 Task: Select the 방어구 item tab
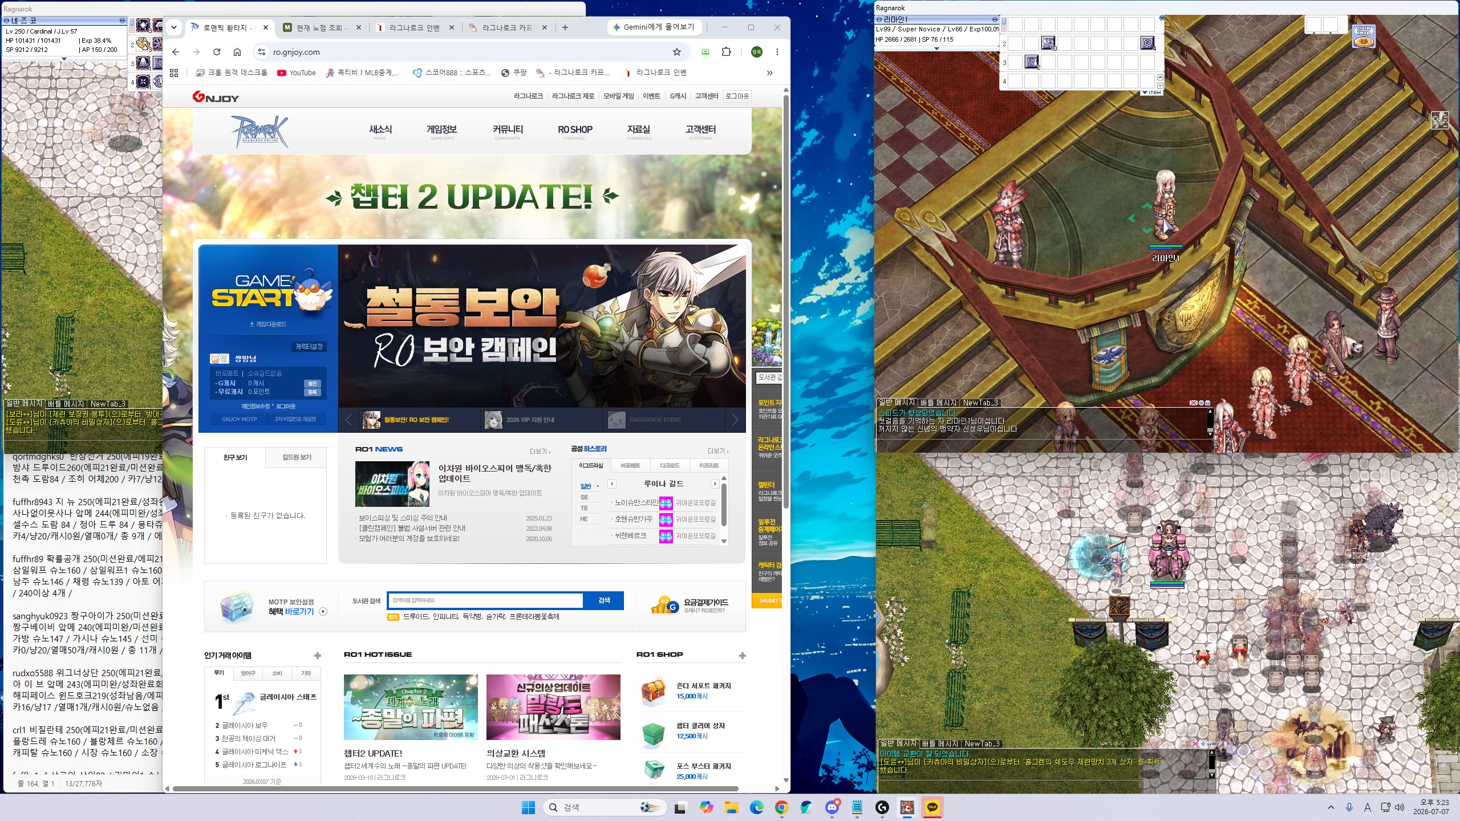[248, 673]
